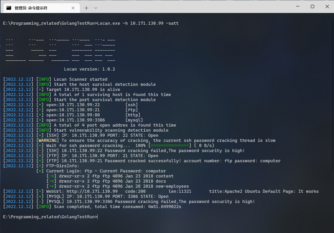Image resolution: width=334 pixels, height=233 pixels.
Task: Click the 'code:200' value
Action: pyautogui.click(x=135, y=191)
